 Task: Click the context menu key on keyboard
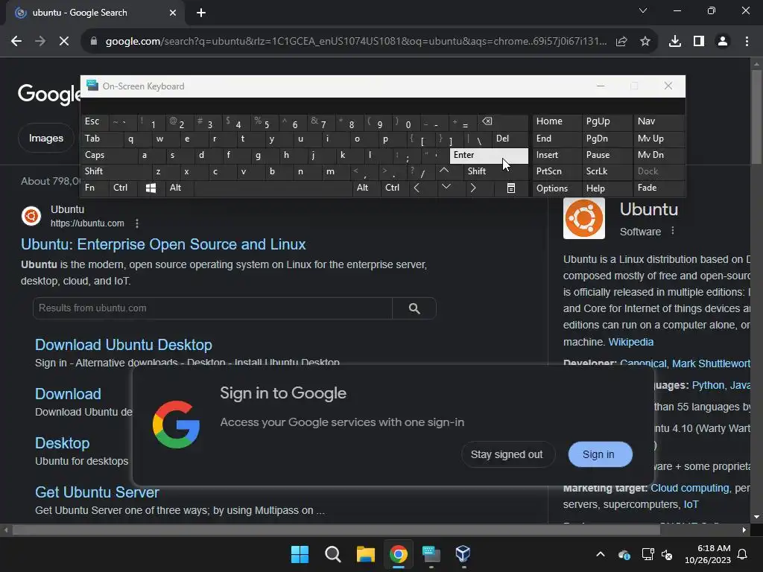(511, 188)
